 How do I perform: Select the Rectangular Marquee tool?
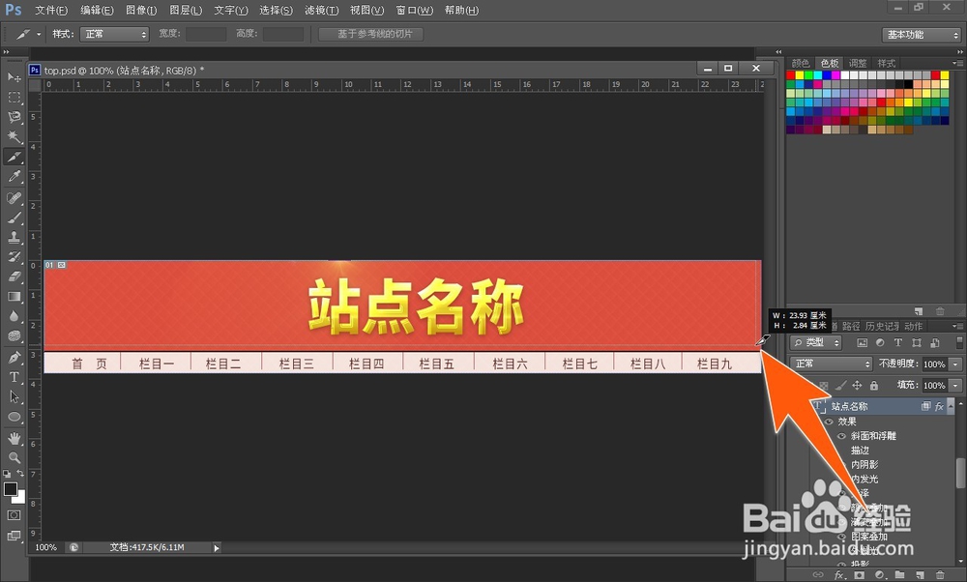(15, 98)
